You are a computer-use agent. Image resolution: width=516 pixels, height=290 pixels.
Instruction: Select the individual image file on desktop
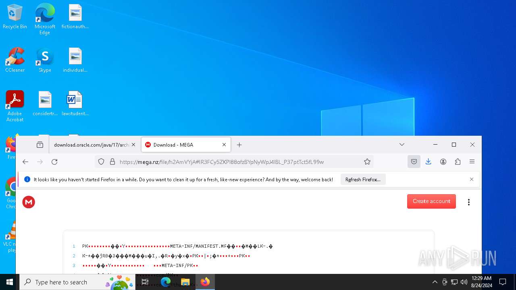click(75, 60)
